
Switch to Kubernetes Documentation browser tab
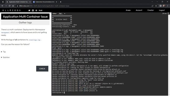[45, 2]
